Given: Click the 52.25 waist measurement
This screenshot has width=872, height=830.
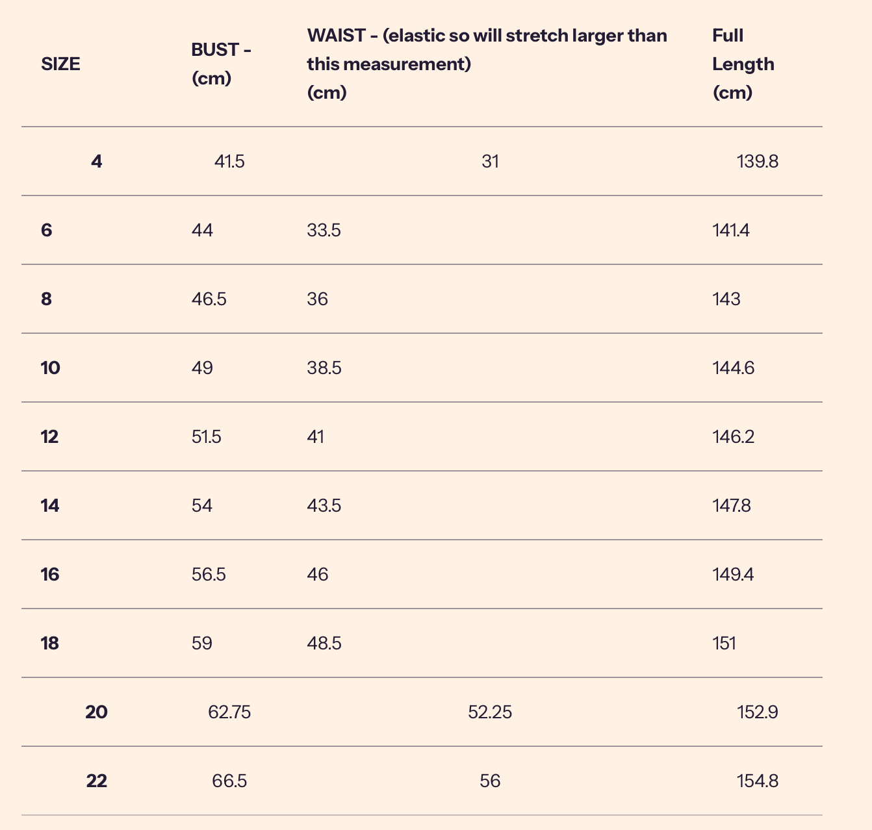Looking at the screenshot, I should [490, 712].
